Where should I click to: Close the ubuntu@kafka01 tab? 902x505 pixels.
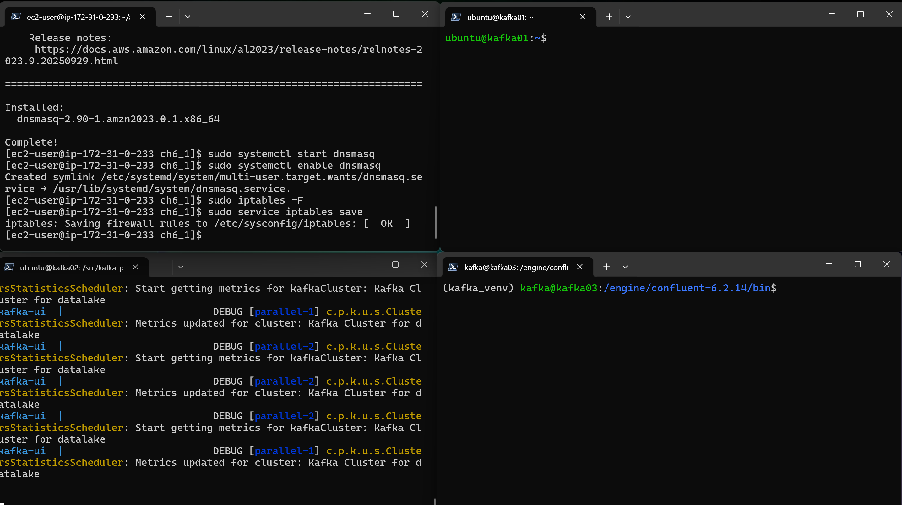[x=582, y=17]
